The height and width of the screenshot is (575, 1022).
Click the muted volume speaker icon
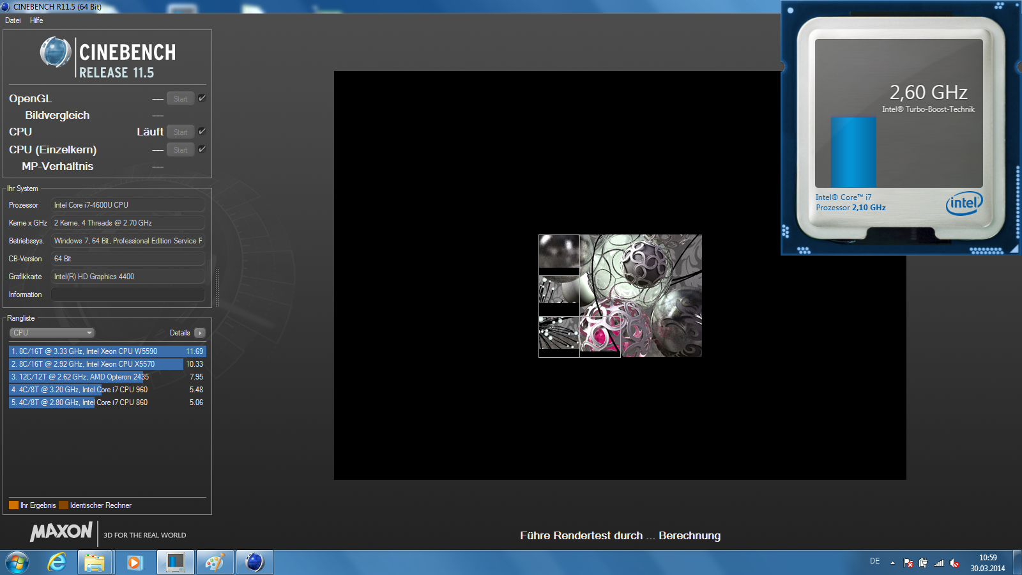(954, 563)
